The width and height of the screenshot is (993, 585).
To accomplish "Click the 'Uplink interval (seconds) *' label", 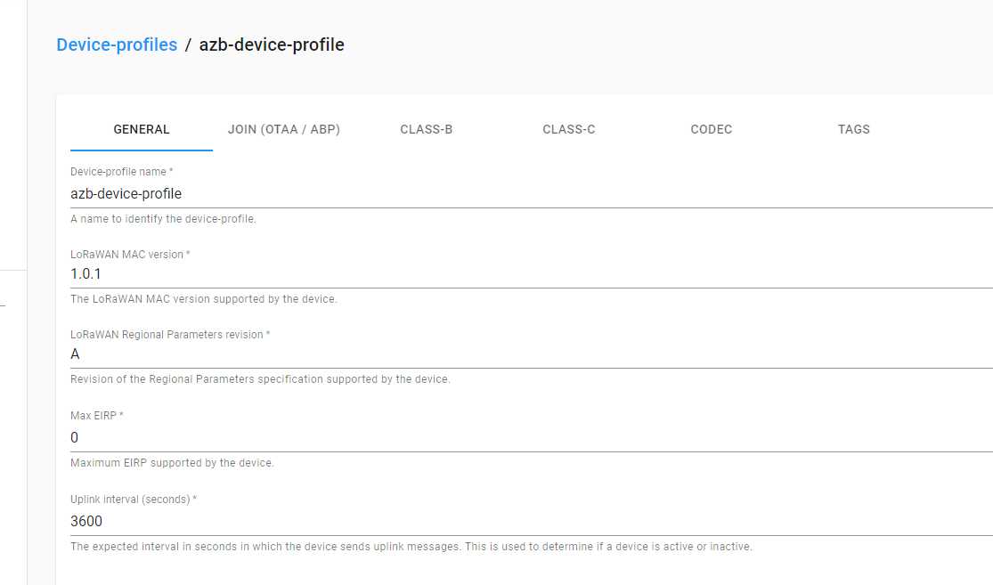I will [x=134, y=500].
